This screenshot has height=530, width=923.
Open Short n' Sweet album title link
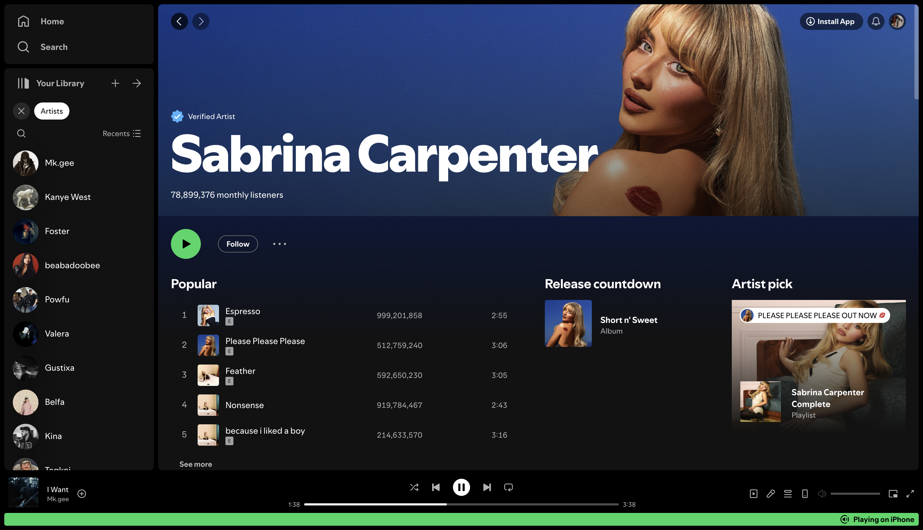(629, 320)
